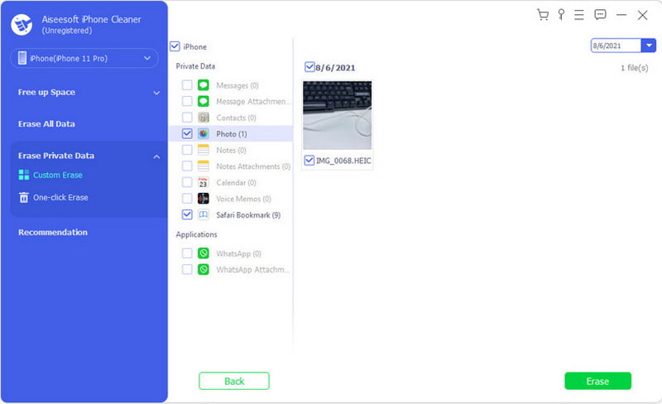
Task: Uncheck the Safari Bookmark checkbox
Action: tap(187, 215)
